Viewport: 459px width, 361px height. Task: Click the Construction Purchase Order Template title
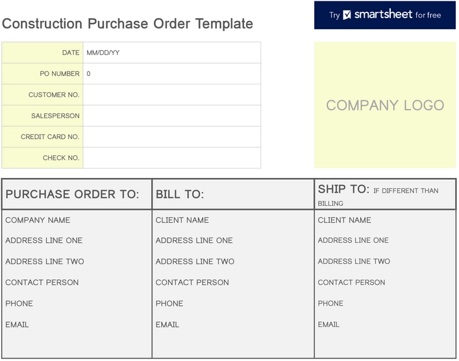point(127,24)
